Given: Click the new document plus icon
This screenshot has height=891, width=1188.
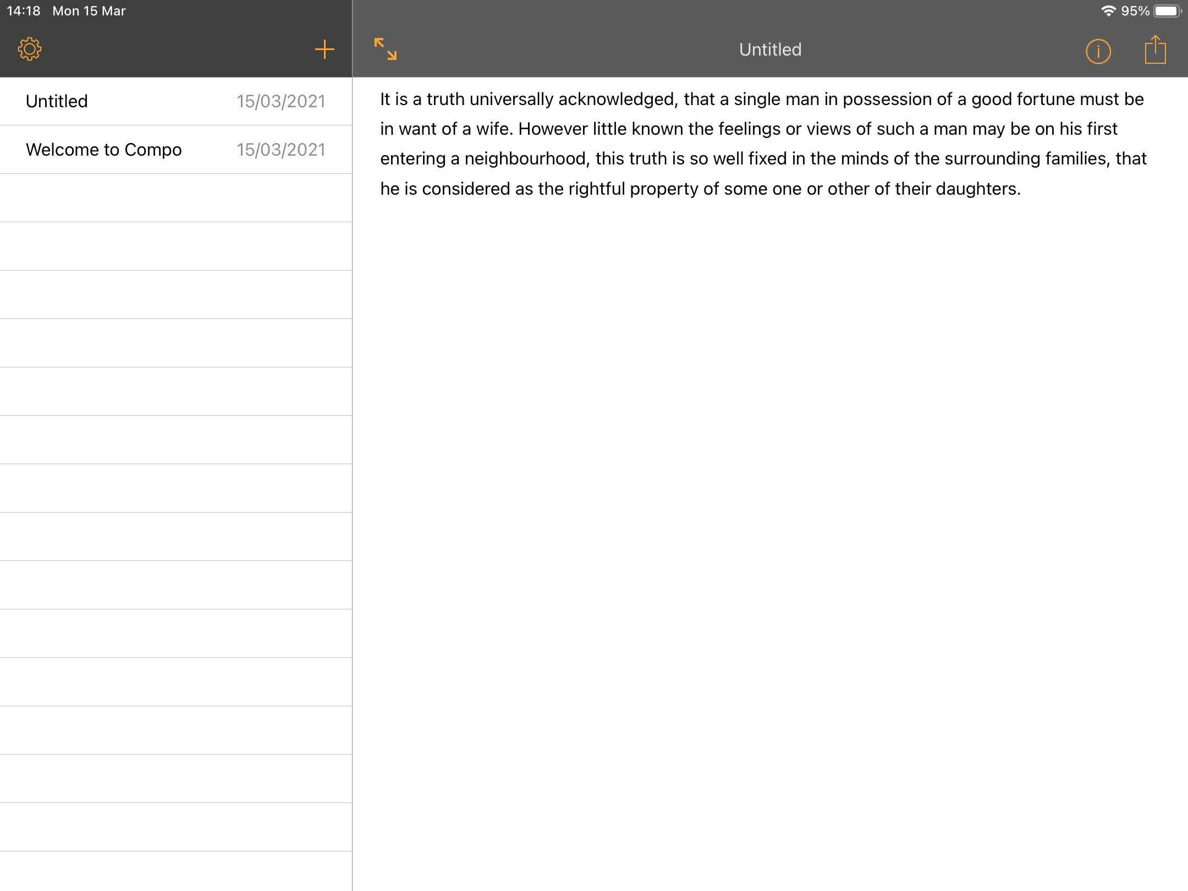Looking at the screenshot, I should [x=323, y=50].
